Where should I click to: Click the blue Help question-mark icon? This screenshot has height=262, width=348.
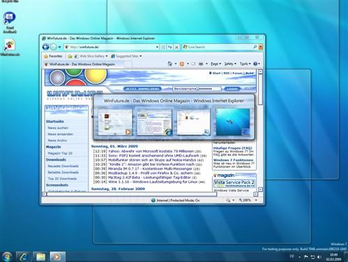pos(255,64)
